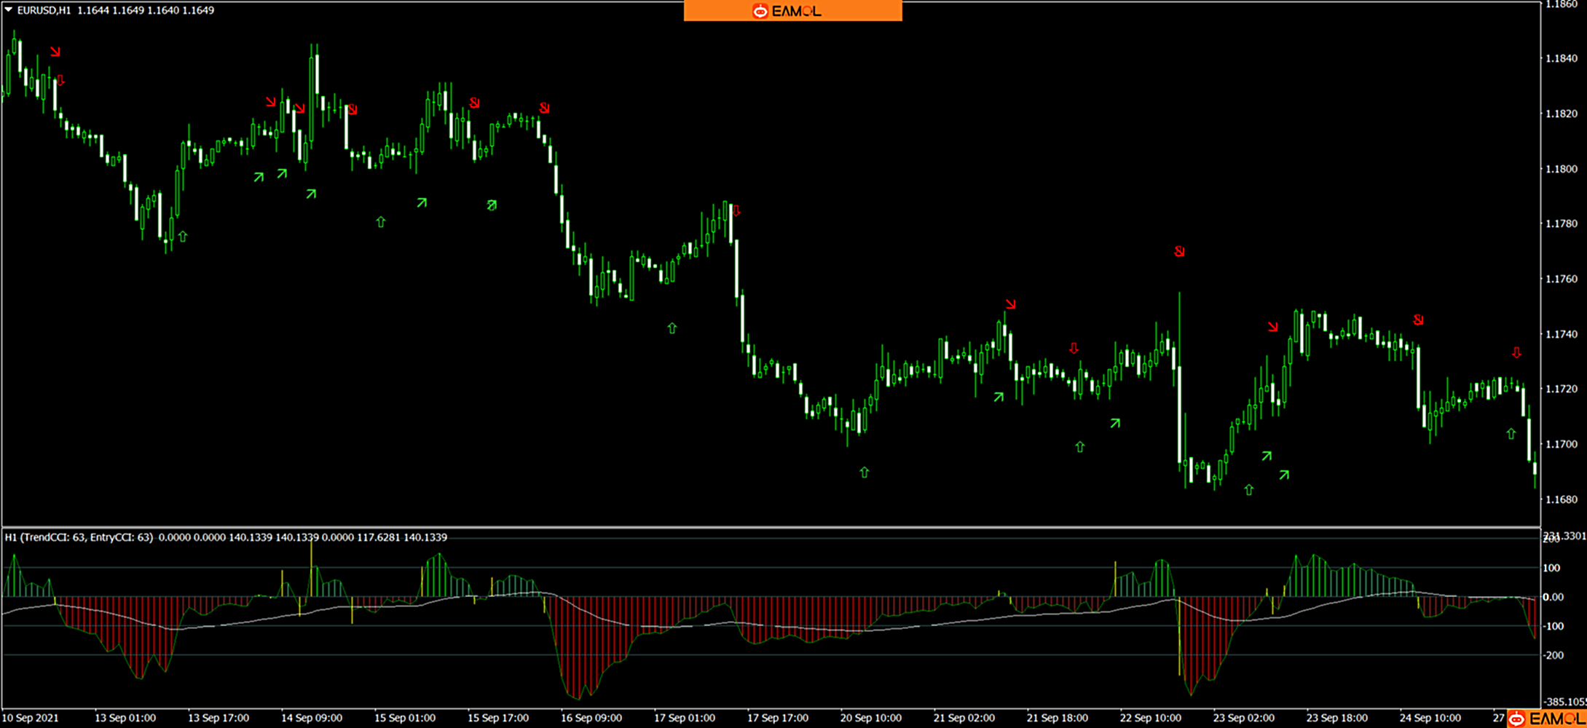Click the tall 22 Sep spike candlestick
The height and width of the screenshot is (728, 1587).
click(1179, 379)
